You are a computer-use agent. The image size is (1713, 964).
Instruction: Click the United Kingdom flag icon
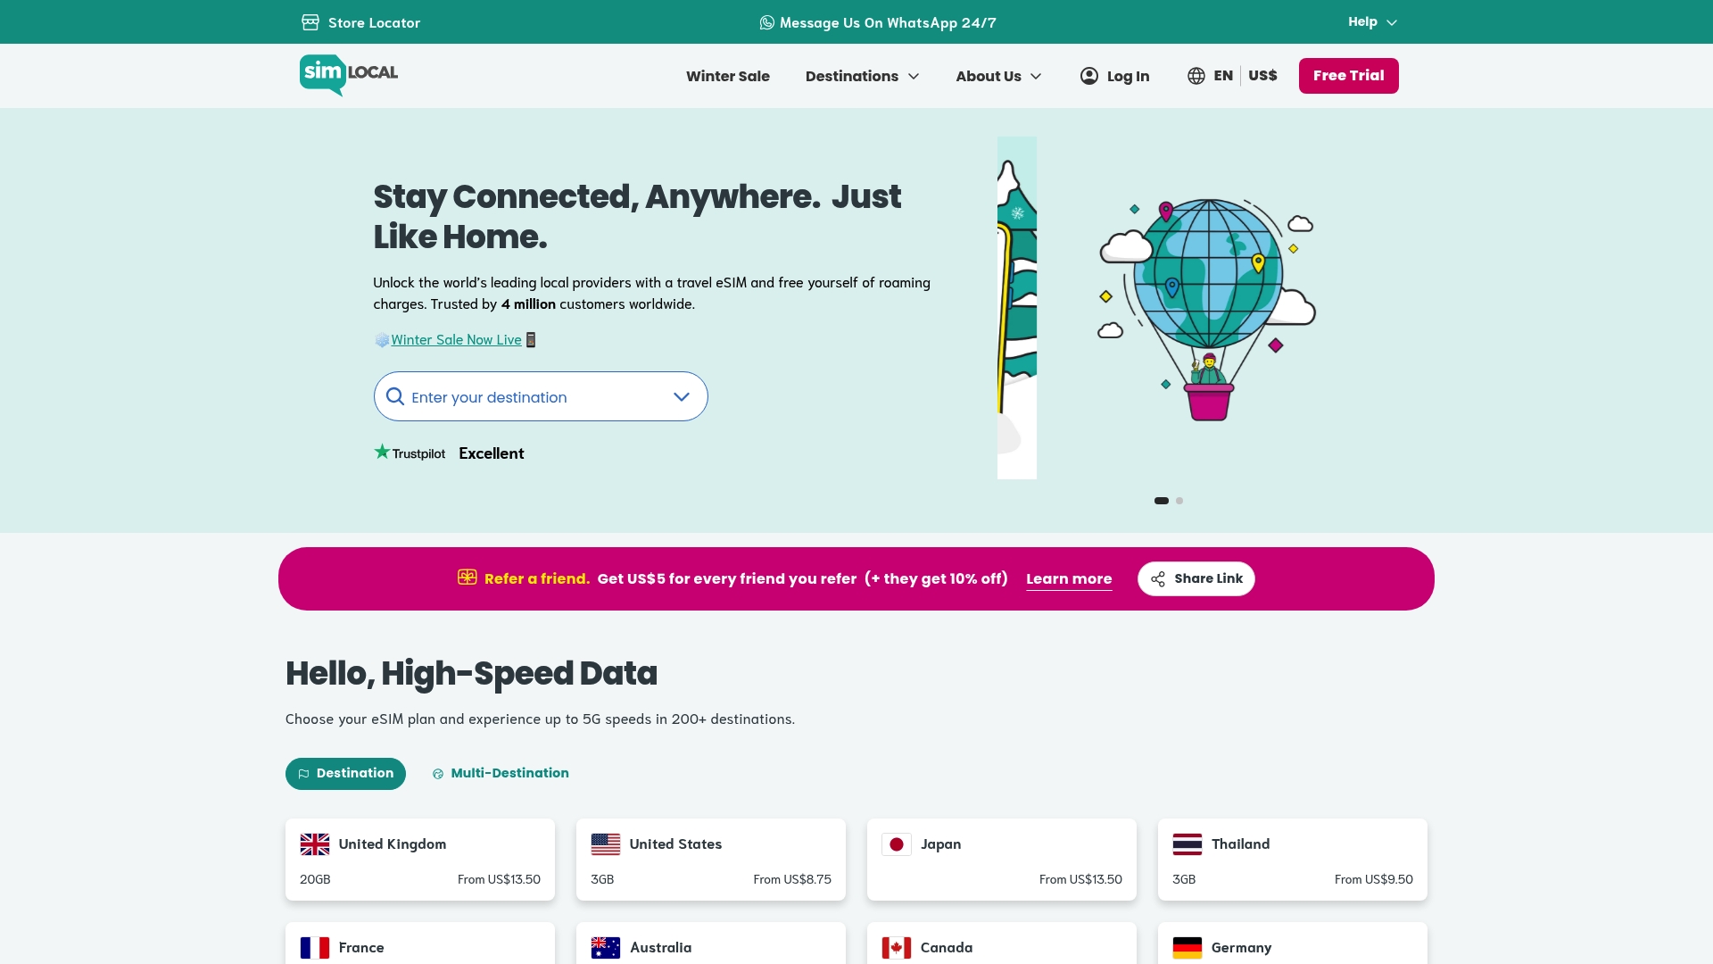coord(314,843)
